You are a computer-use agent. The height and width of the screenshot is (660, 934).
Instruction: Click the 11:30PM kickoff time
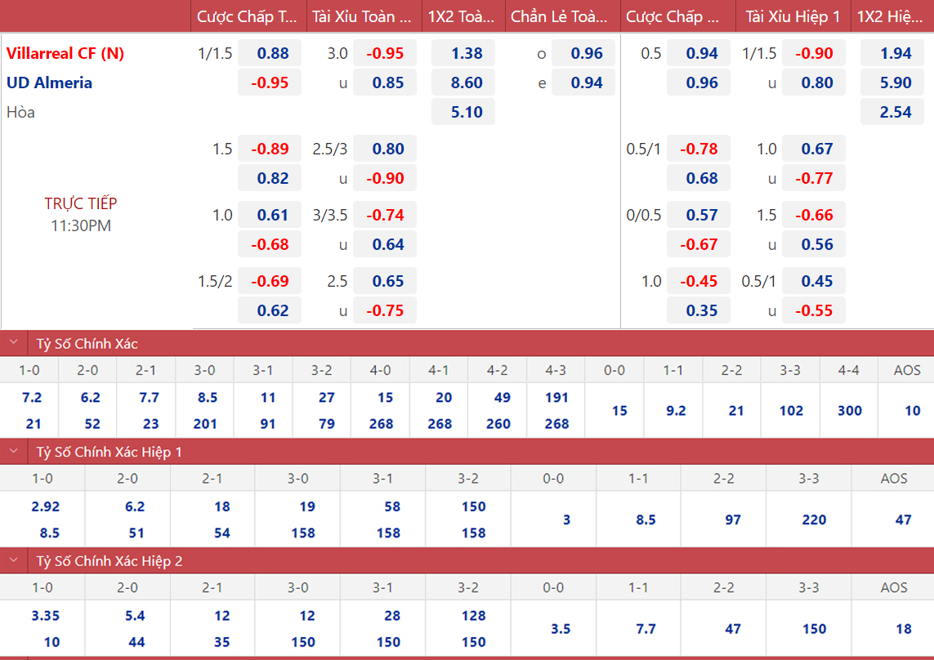81,225
